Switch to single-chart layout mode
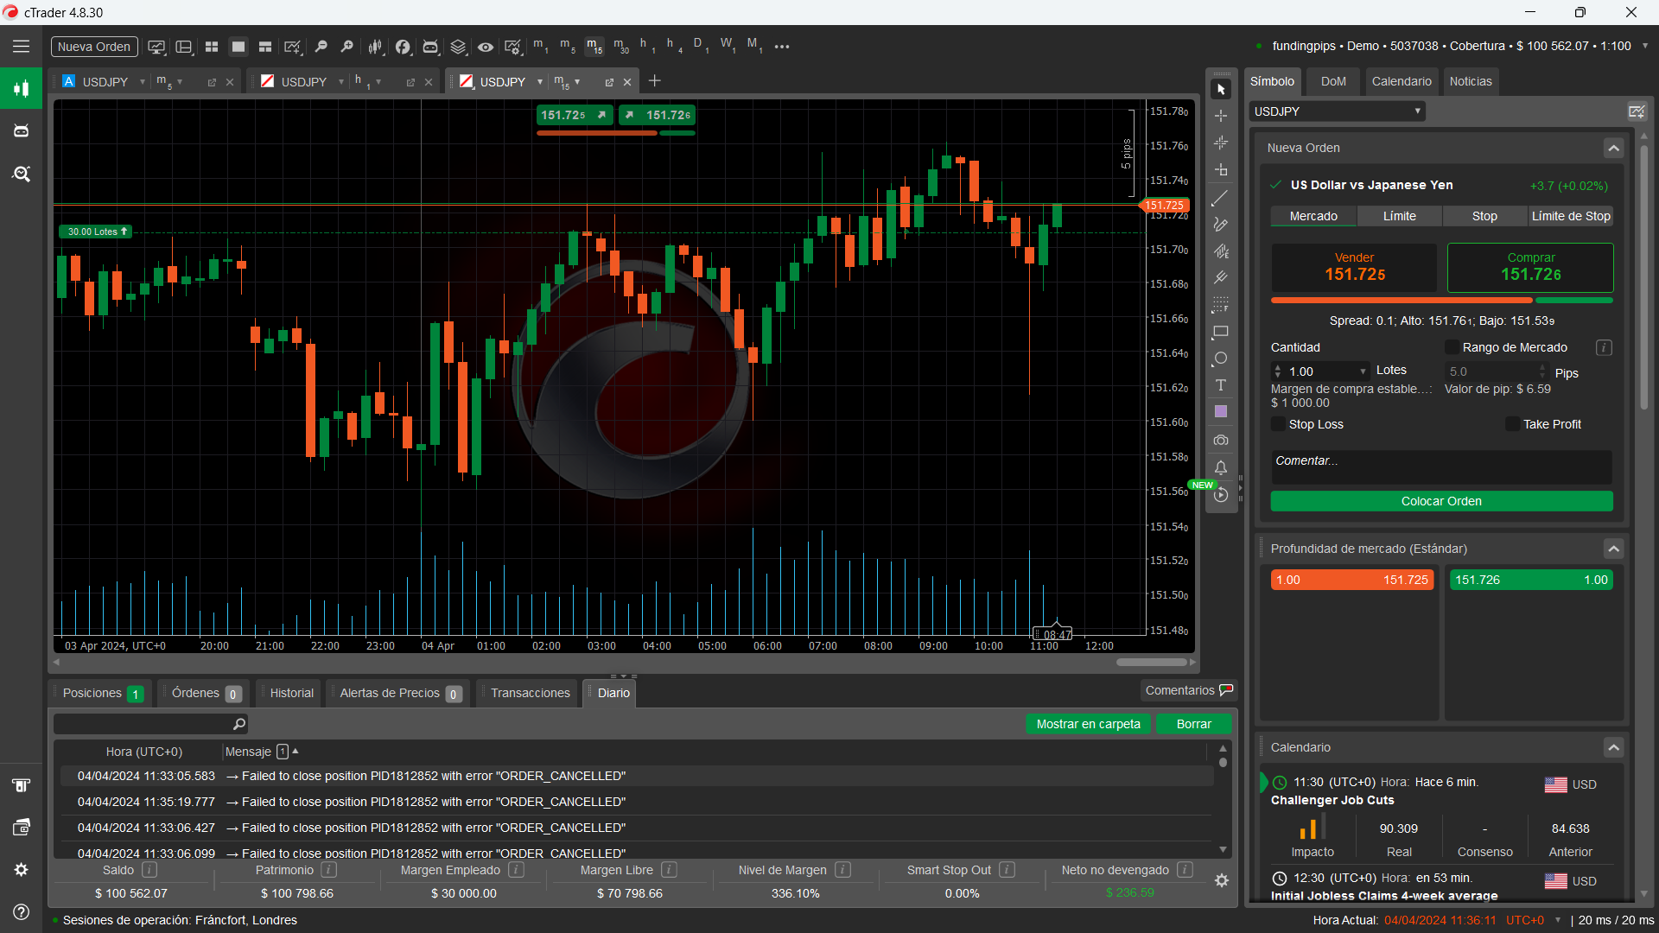This screenshot has height=933, width=1659. click(238, 47)
